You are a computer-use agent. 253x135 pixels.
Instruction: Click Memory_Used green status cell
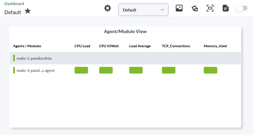coord(210,70)
